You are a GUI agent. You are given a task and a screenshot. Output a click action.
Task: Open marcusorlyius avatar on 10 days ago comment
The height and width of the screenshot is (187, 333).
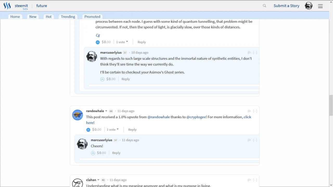pos(92,56)
